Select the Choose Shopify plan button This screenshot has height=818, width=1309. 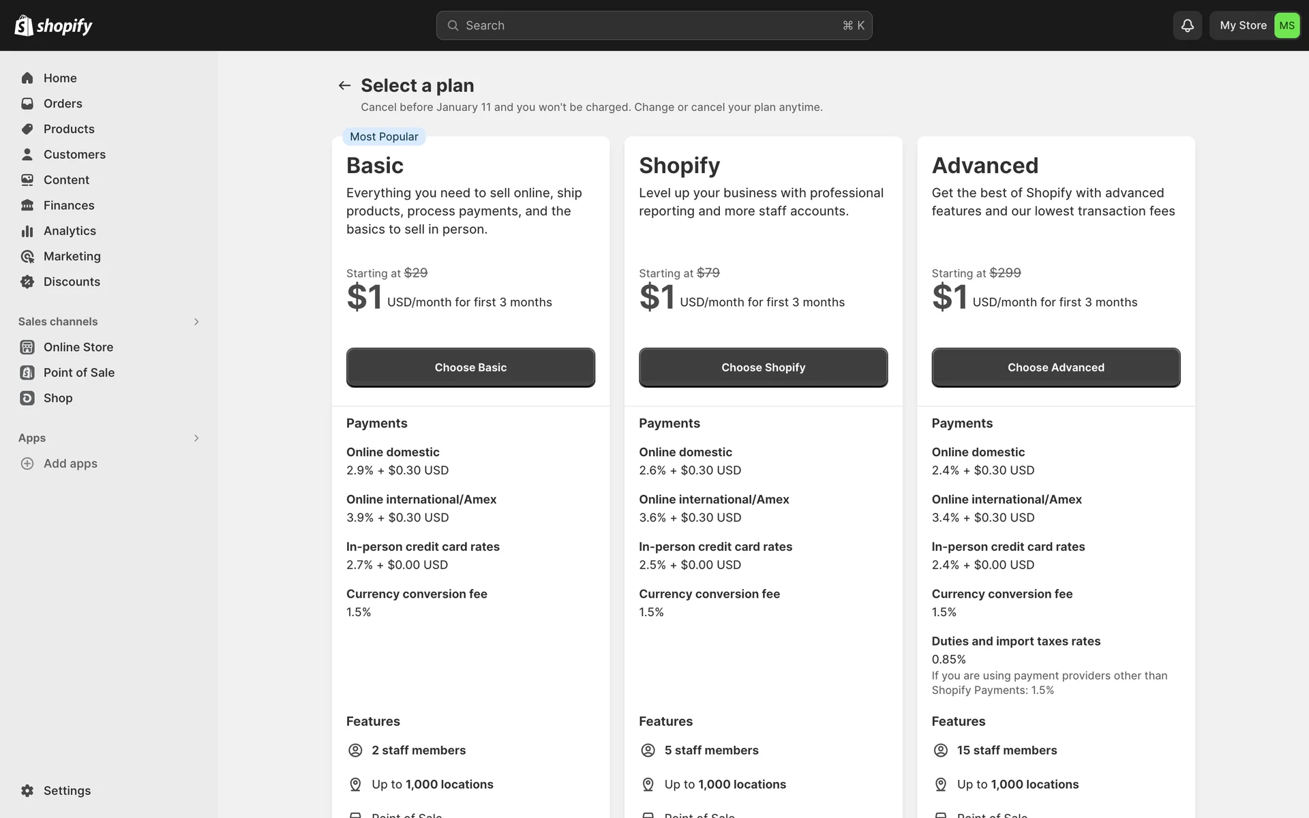pyautogui.click(x=763, y=367)
